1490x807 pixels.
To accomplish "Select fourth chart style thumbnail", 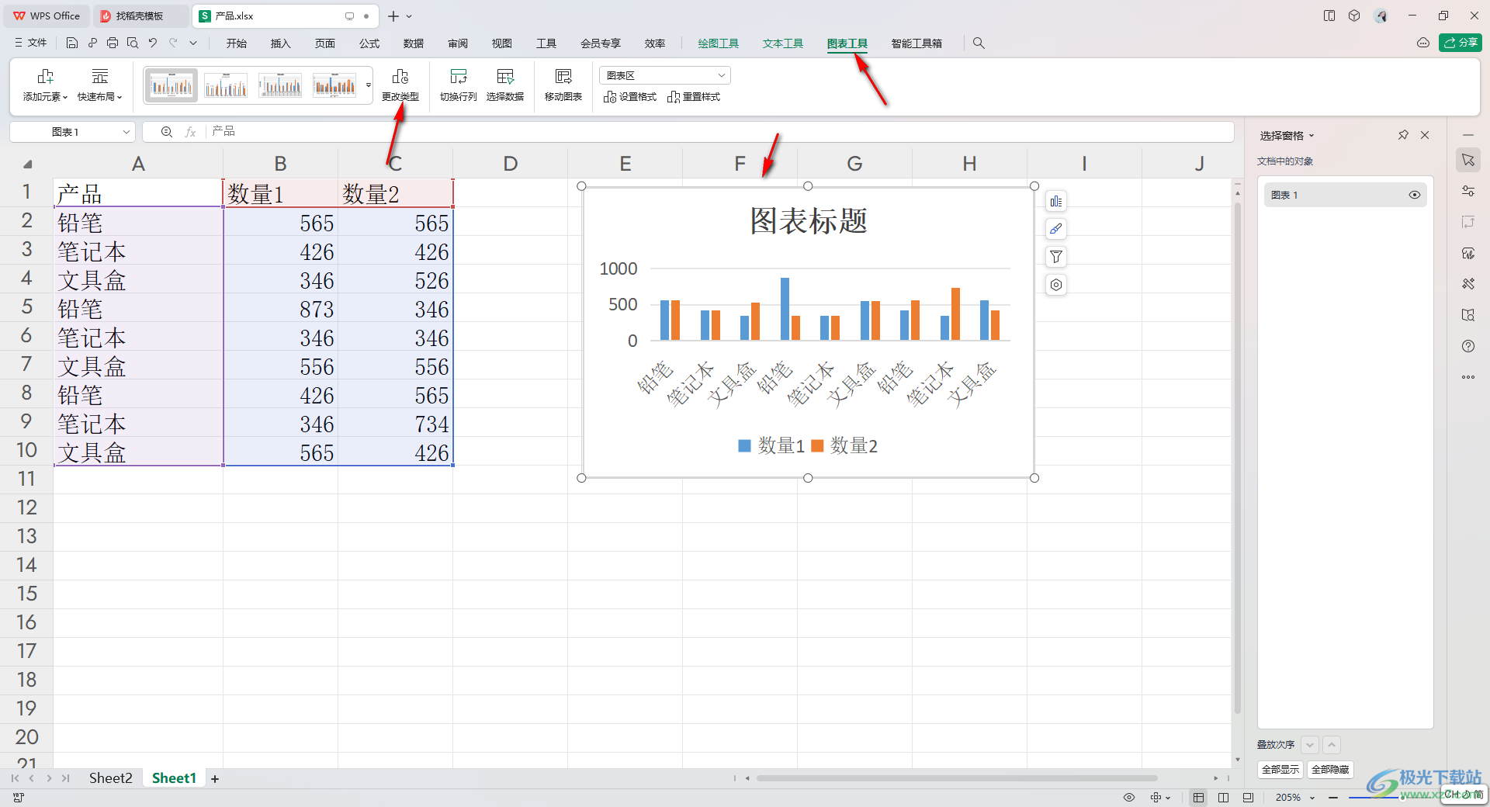I will click(334, 85).
